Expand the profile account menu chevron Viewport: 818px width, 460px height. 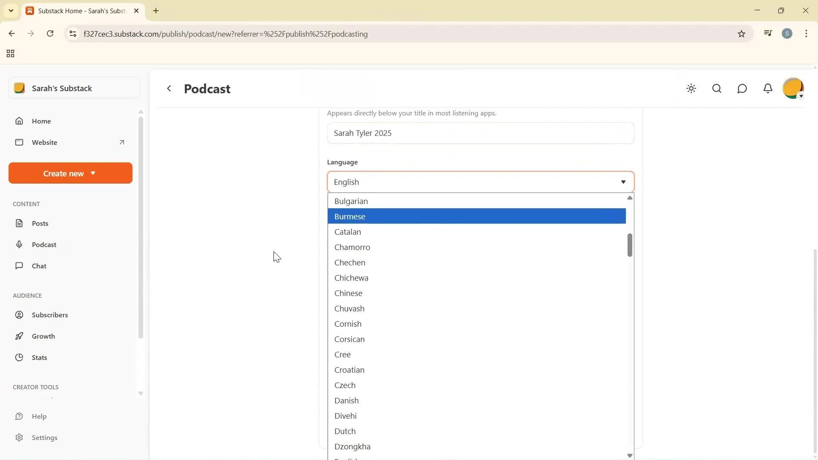(802, 96)
